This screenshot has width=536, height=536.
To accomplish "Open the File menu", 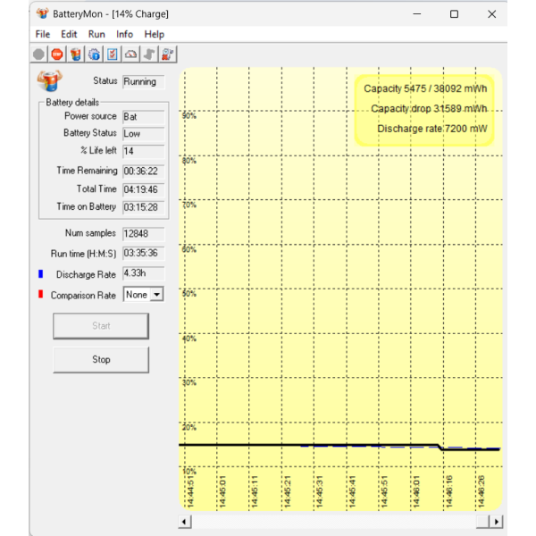I will (x=43, y=34).
